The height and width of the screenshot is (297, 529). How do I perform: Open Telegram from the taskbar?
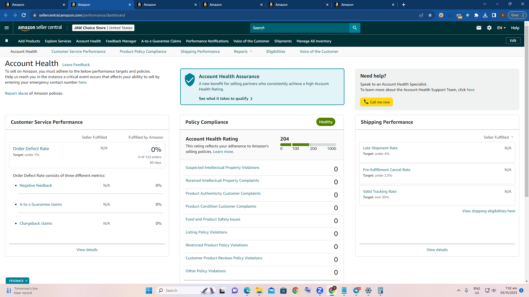click(x=356, y=290)
